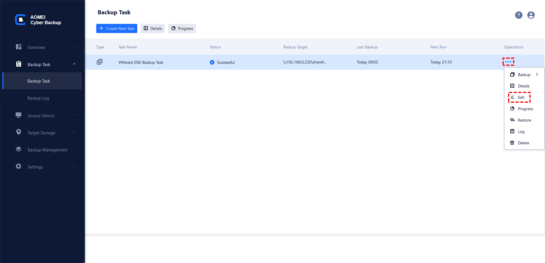Click the Target Storage location pin icon
This screenshot has width=545, height=263.
click(19, 132)
